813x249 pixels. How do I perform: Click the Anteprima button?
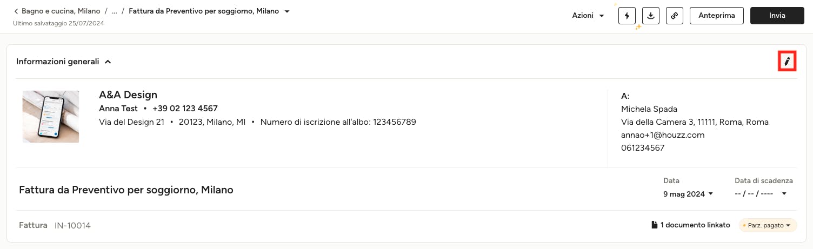point(717,16)
